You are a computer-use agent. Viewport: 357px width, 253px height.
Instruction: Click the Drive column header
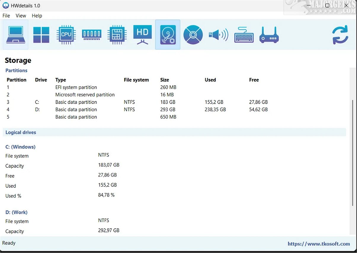click(x=41, y=80)
